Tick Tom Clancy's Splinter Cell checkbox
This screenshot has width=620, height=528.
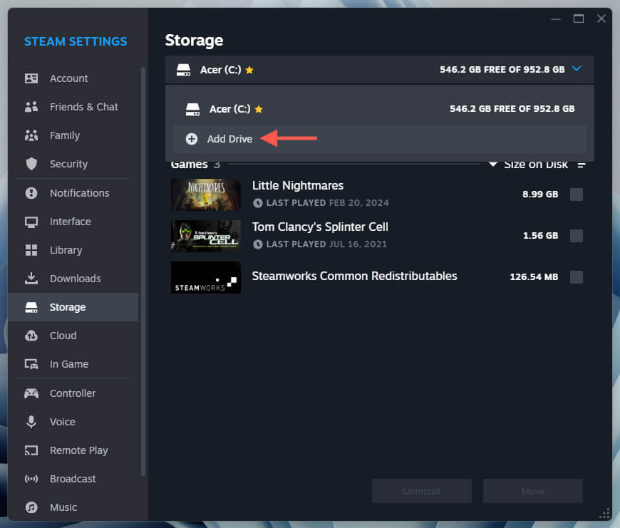(x=576, y=235)
